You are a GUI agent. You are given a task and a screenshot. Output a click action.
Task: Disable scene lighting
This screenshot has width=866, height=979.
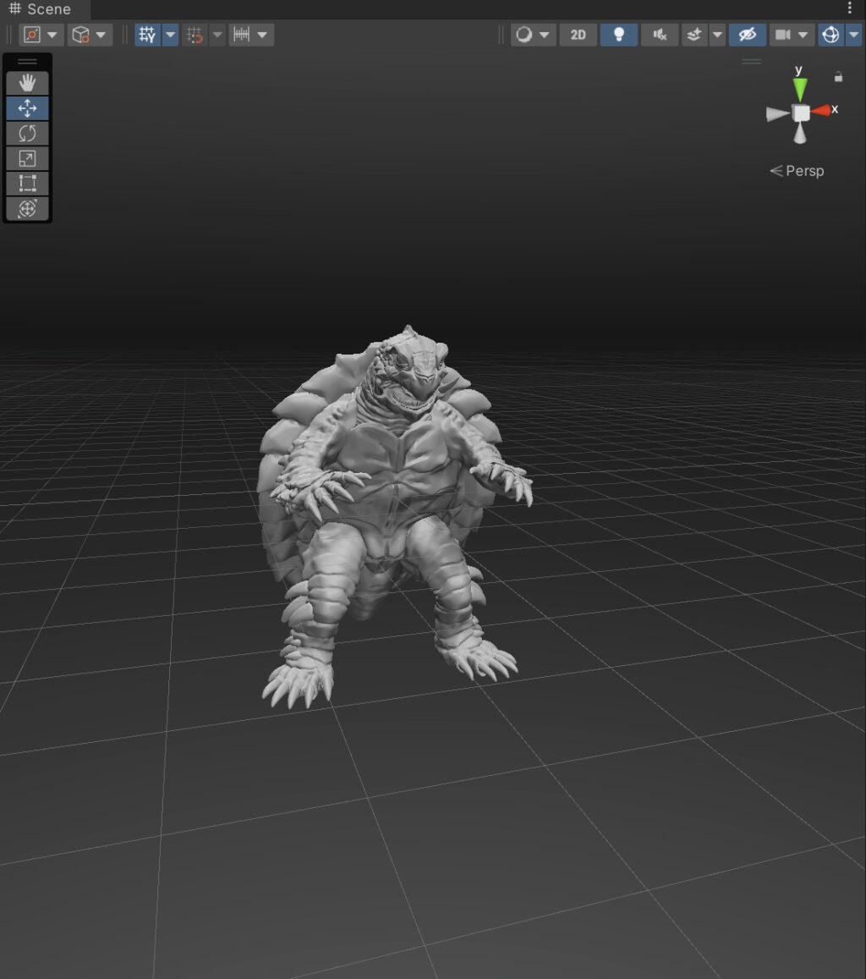618,35
